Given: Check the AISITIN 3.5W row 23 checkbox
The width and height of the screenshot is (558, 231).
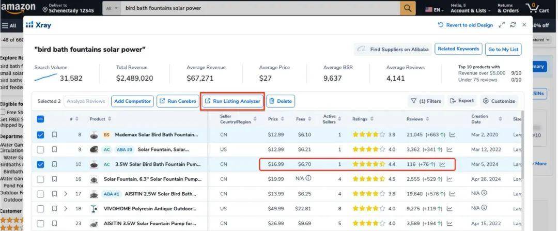Looking at the screenshot, I should (x=41, y=224).
